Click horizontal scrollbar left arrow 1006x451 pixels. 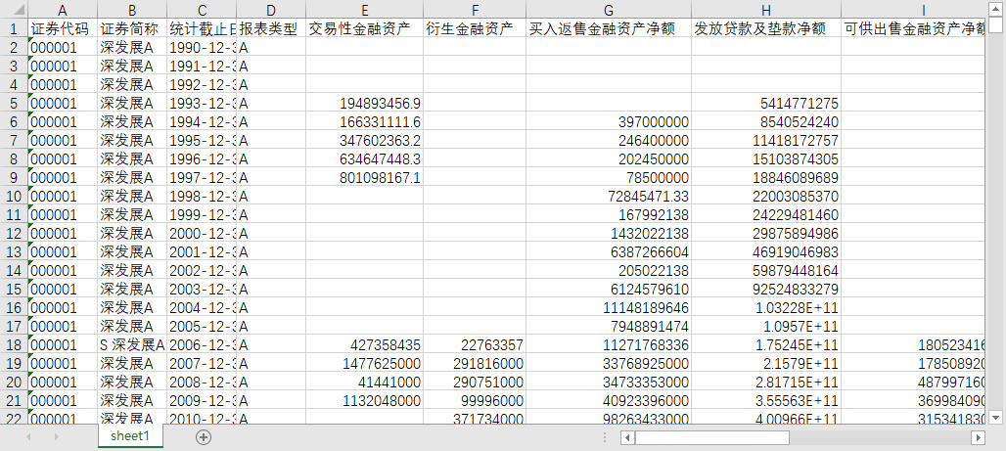[627, 437]
